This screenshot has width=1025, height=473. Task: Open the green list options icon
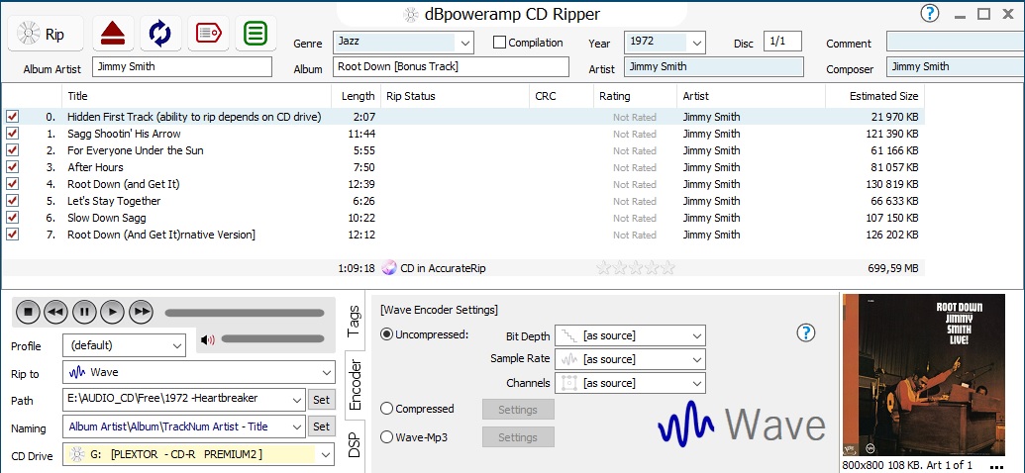[x=256, y=34]
